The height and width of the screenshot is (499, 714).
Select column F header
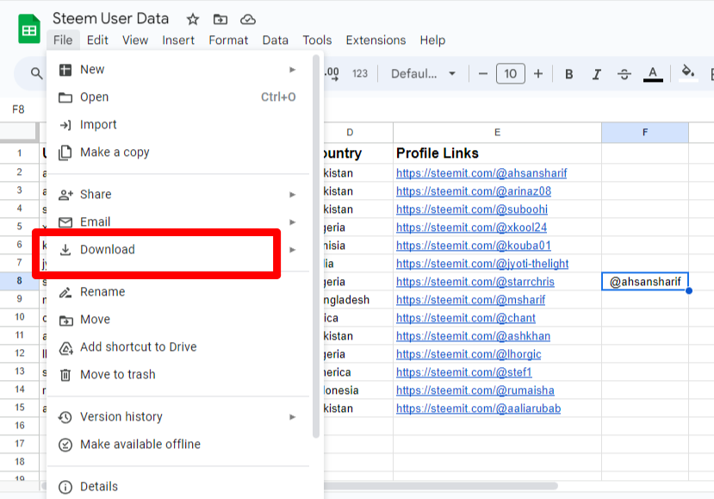(x=645, y=132)
